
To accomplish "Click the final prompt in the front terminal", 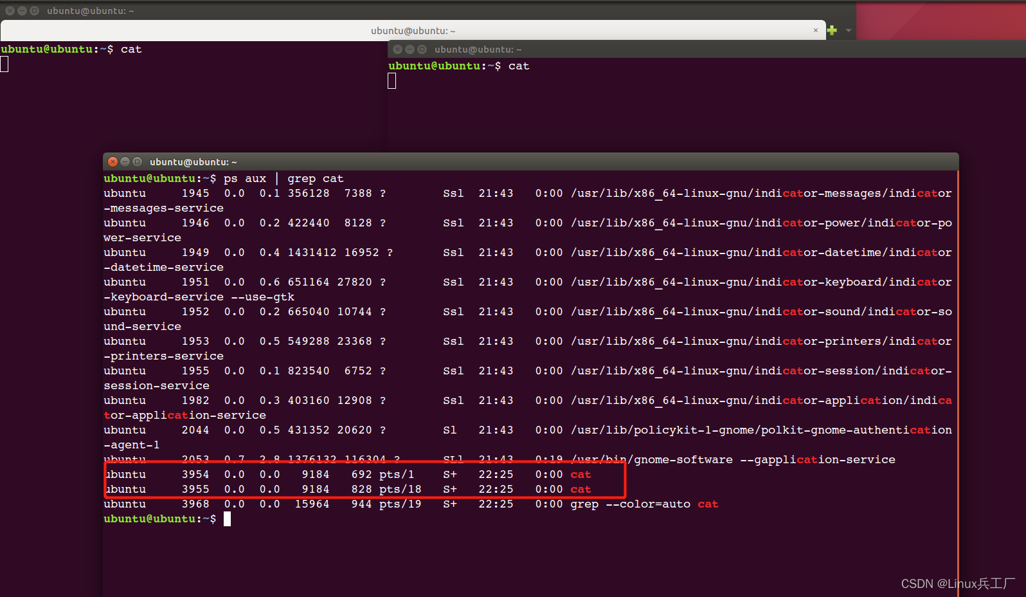I will [x=160, y=519].
